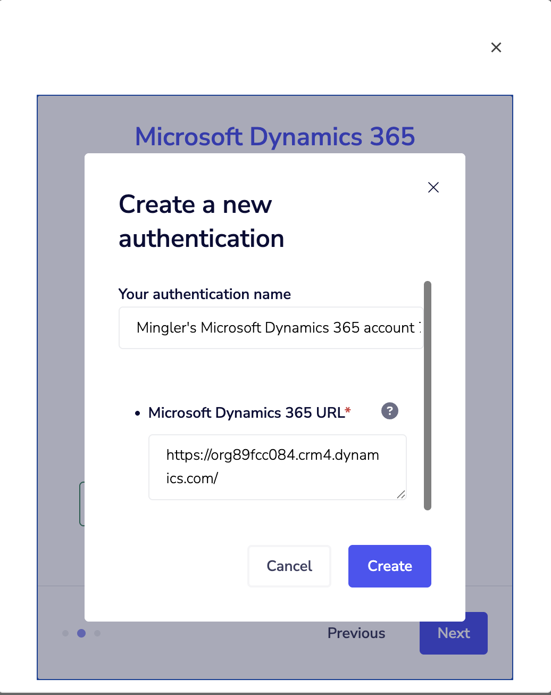Click the Cancel button
551x695 pixels.
pos(289,566)
